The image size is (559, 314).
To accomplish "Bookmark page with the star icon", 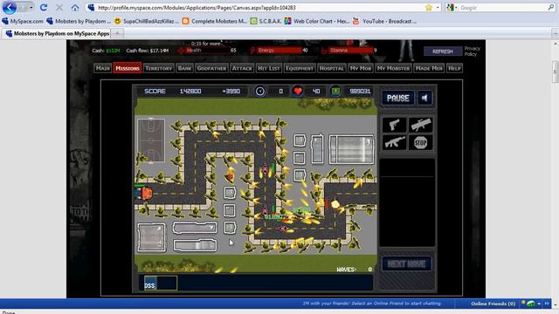I will click(429, 8).
